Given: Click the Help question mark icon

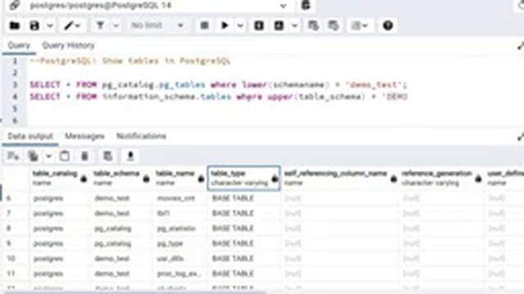Looking at the screenshot, I should coord(387,25).
